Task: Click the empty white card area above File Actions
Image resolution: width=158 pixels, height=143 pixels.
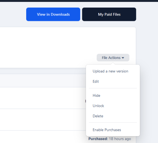Action: (x=67, y=40)
